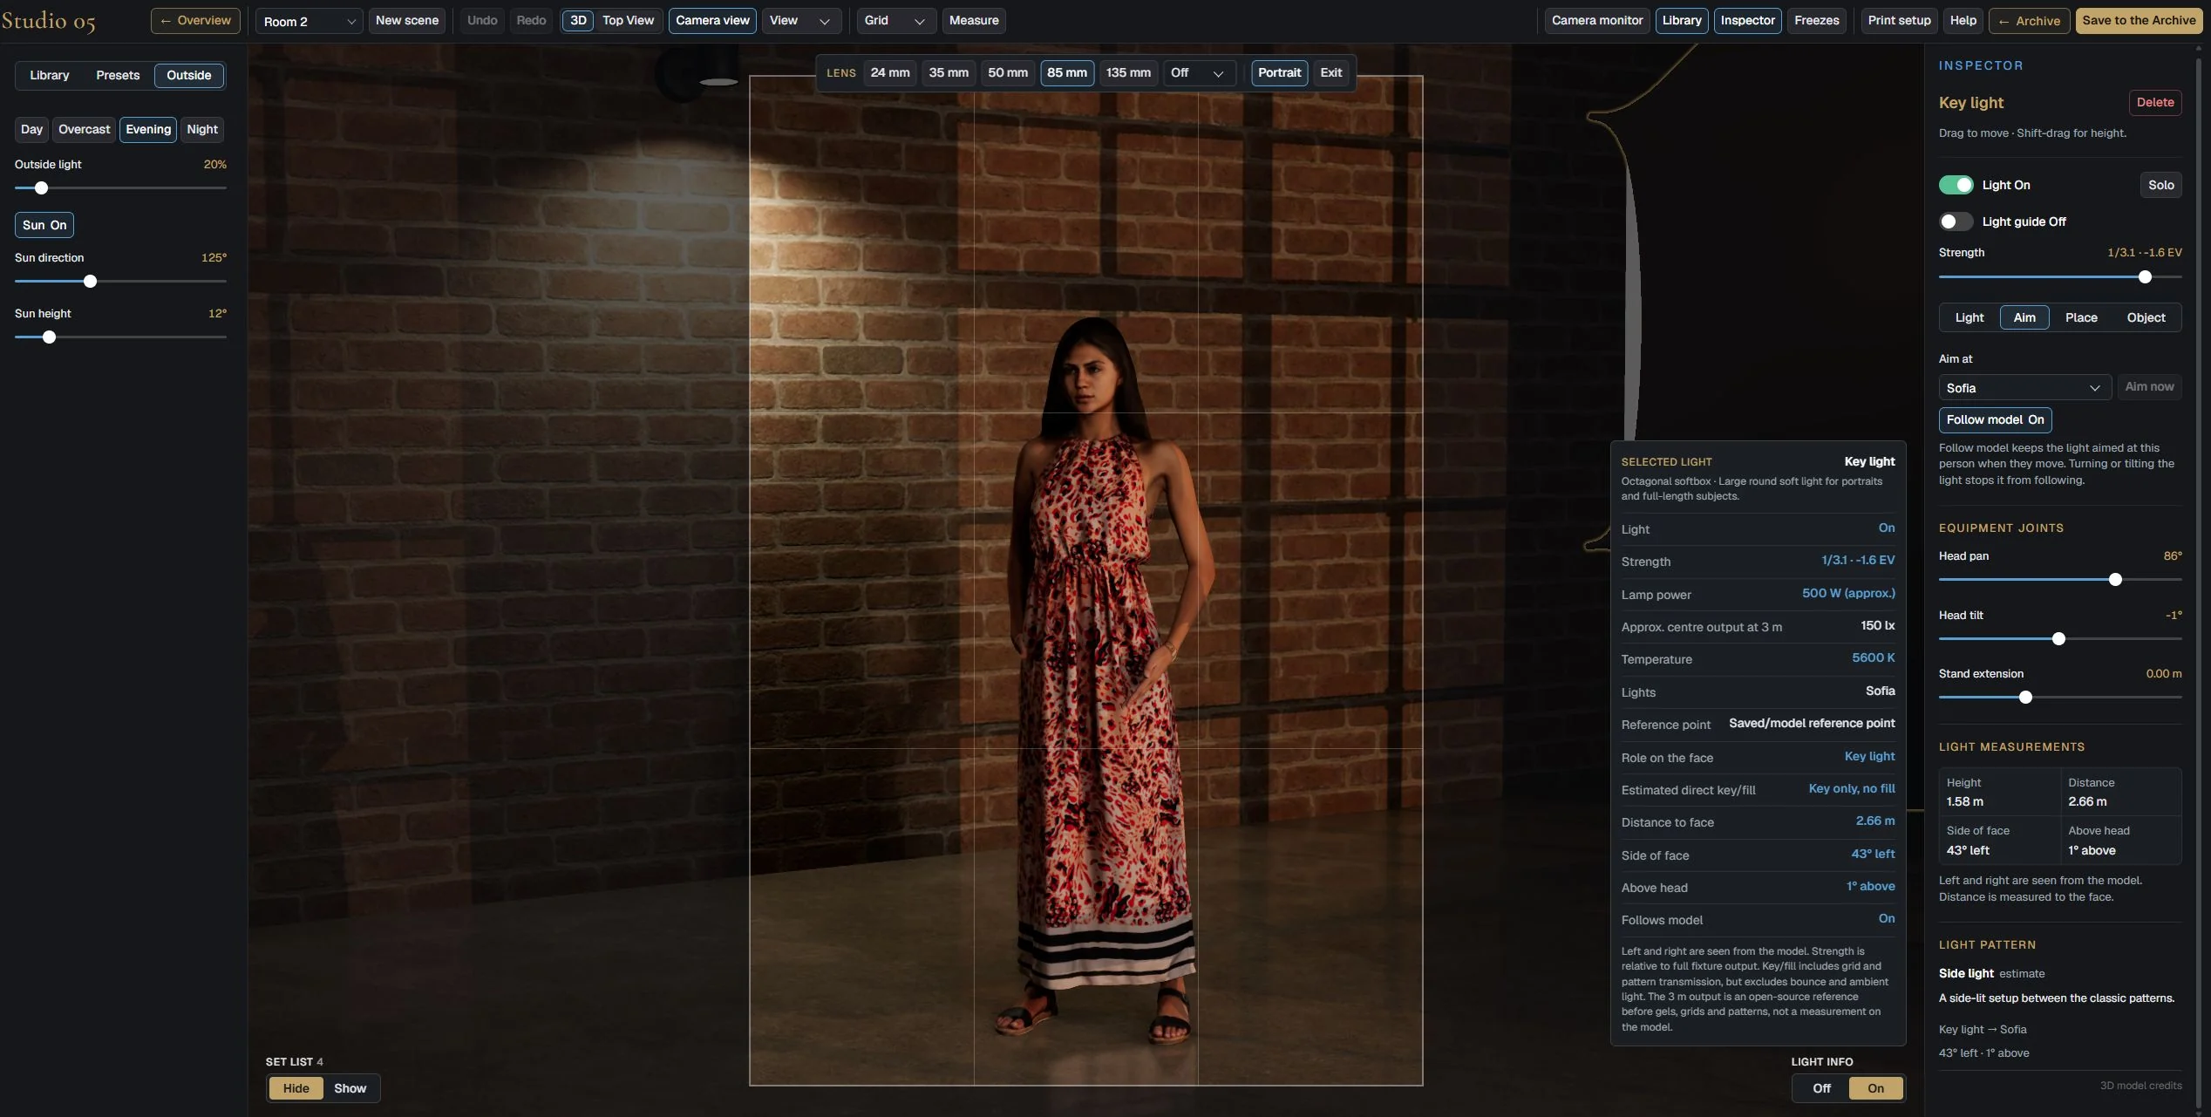Open Freezes panel
The height and width of the screenshot is (1117, 2211).
click(1817, 21)
